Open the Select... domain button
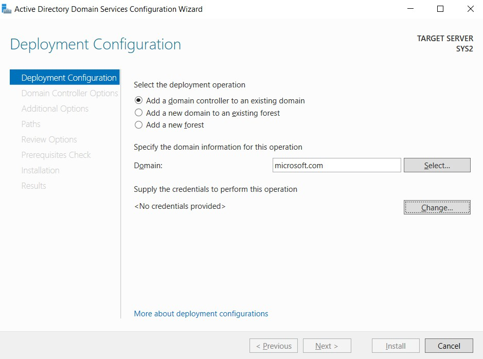Screen dimensions: 483x359 [x=437, y=165]
